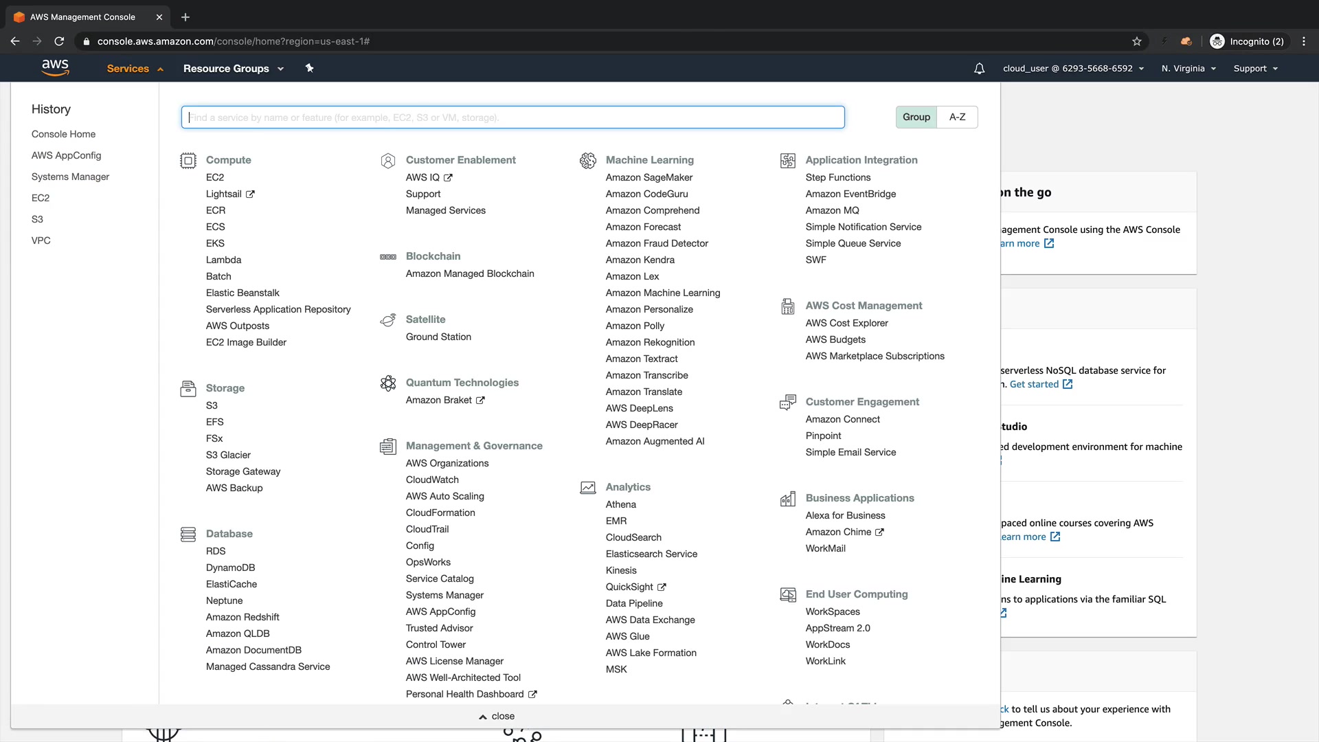Click the close bar at panel bottom
The width and height of the screenshot is (1319, 742).
pyautogui.click(x=497, y=716)
